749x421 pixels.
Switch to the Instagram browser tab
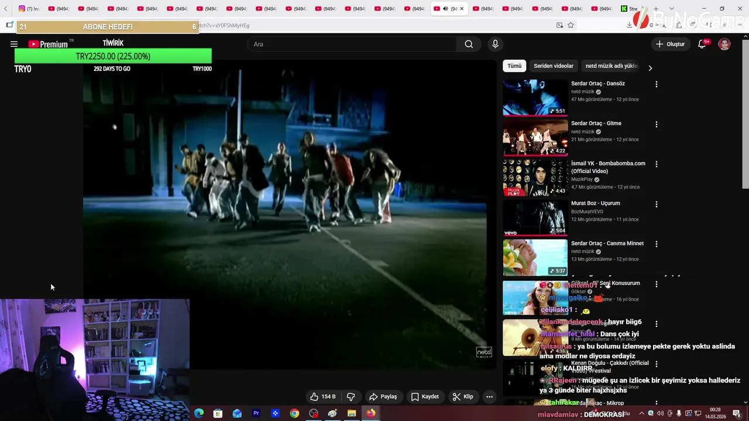(x=29, y=9)
